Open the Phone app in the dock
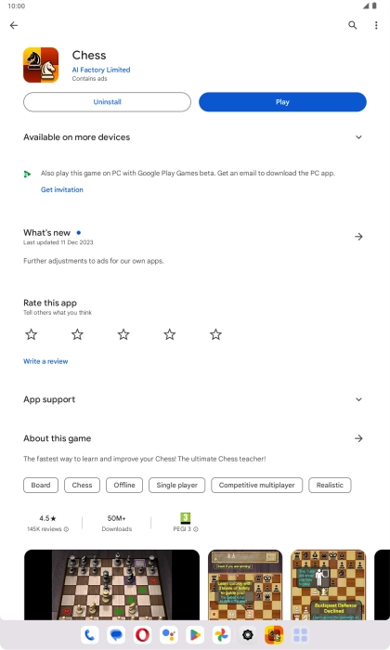This screenshot has height=650, width=390. click(x=90, y=634)
